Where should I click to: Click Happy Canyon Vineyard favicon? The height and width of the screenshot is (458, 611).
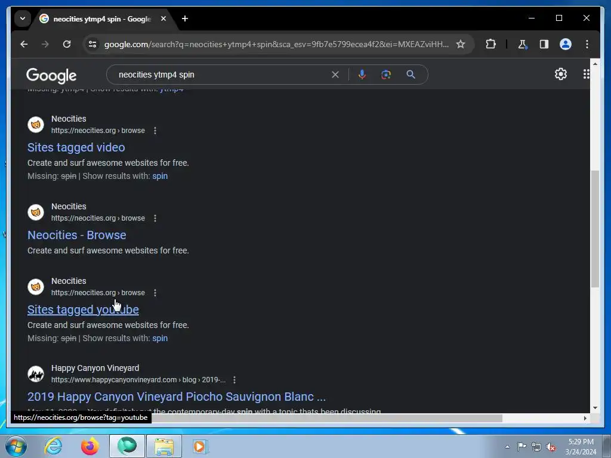36,374
